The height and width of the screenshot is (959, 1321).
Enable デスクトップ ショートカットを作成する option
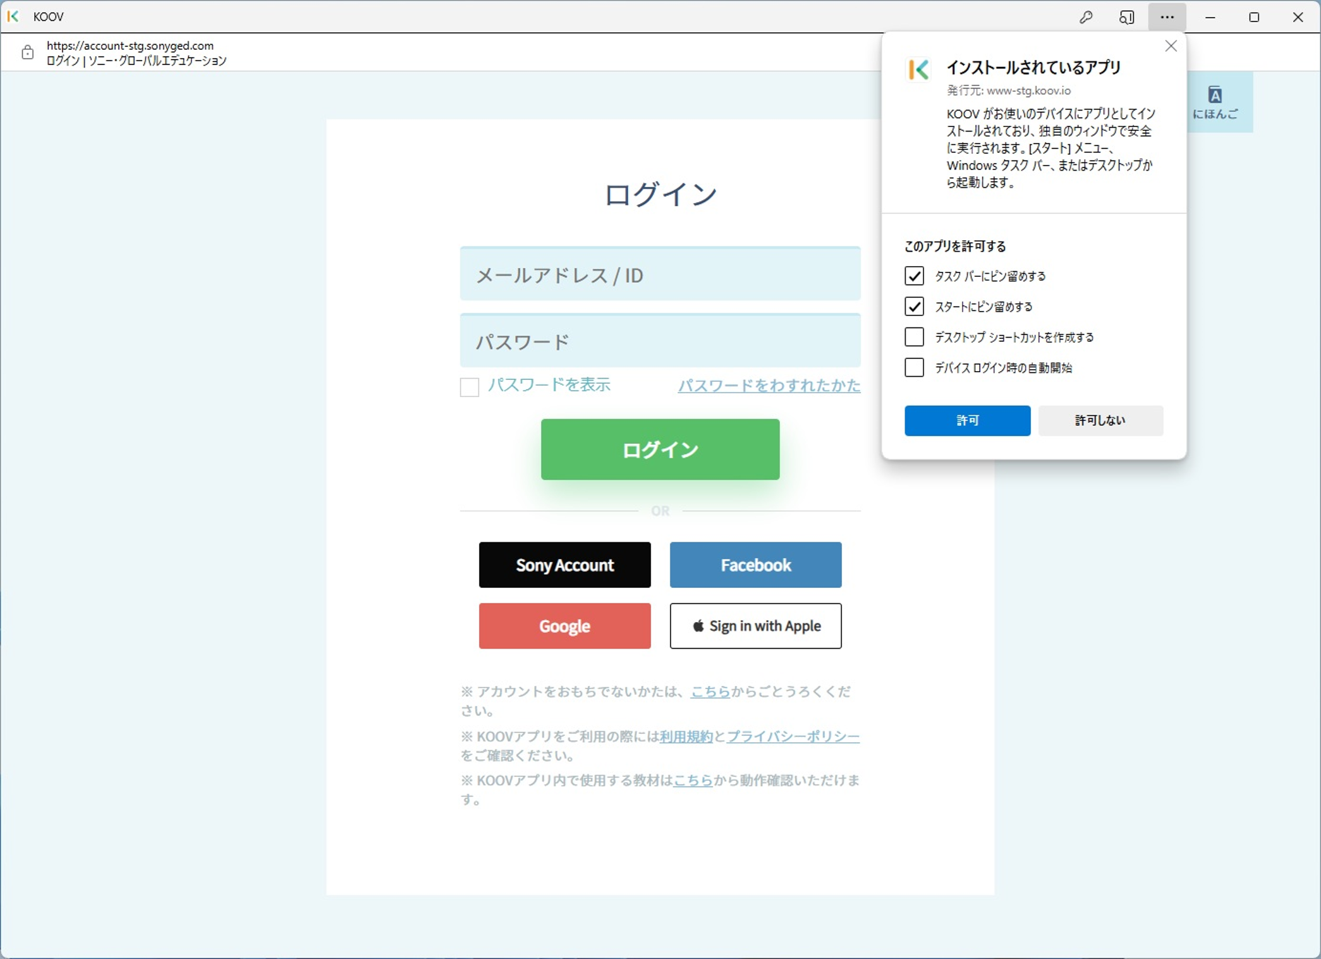pos(914,337)
